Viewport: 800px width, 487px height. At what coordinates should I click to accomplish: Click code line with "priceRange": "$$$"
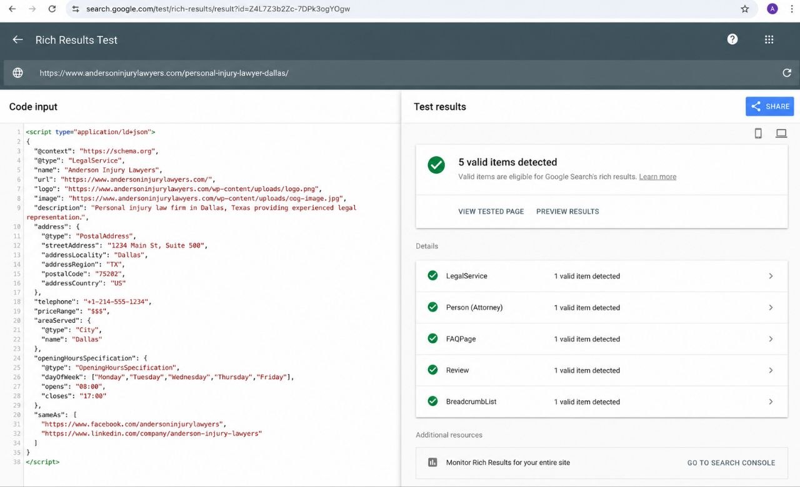72,311
